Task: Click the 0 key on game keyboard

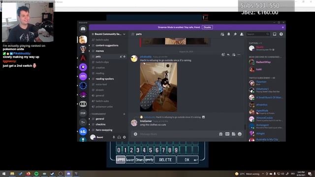Action: (119, 150)
